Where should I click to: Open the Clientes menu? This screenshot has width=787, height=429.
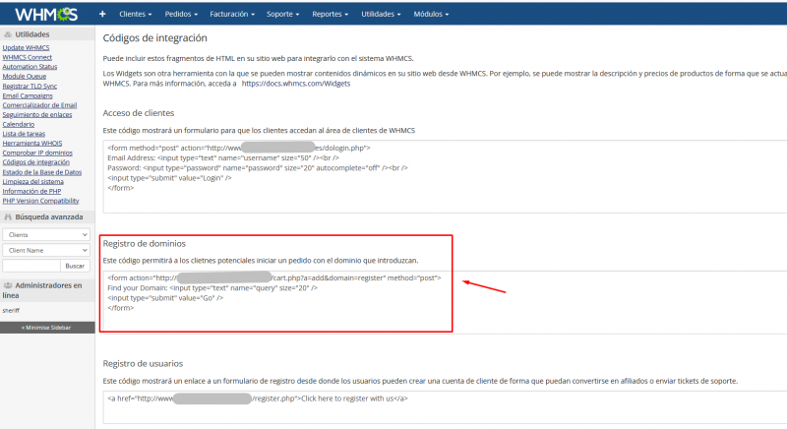[140, 15]
